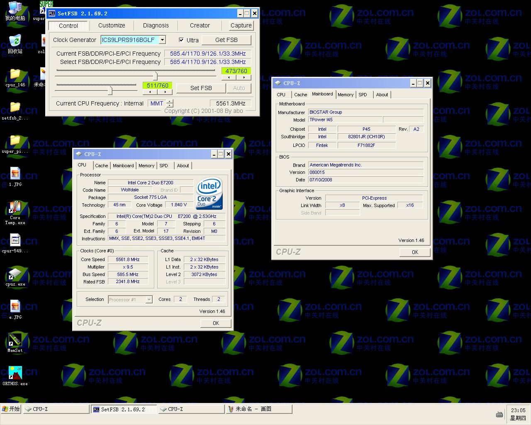The image size is (531, 425).
Task: Click the MMT field down spinner arrow
Action: click(x=170, y=105)
